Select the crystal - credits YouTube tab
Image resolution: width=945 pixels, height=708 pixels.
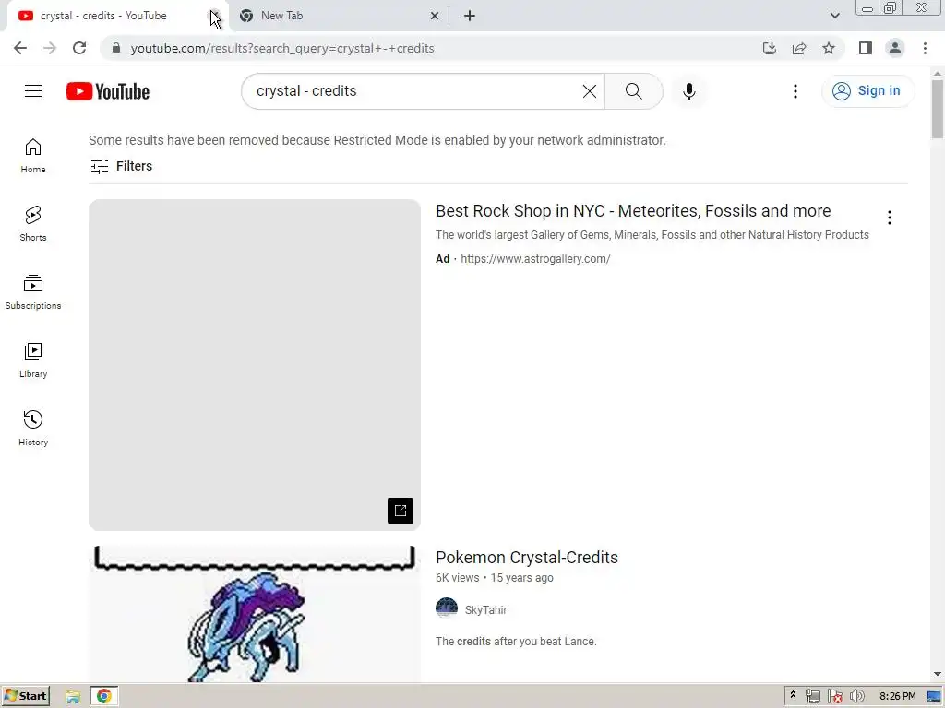click(114, 16)
